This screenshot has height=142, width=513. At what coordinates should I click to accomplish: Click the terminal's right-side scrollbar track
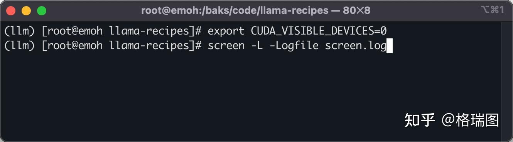[x=506, y=80]
